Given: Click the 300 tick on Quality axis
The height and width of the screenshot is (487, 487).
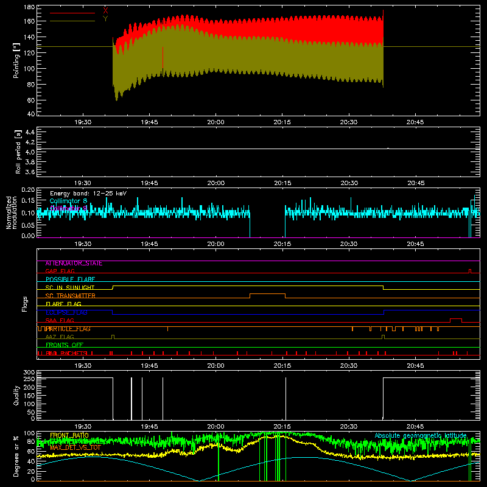Looking at the screenshot, I should click(x=29, y=373).
